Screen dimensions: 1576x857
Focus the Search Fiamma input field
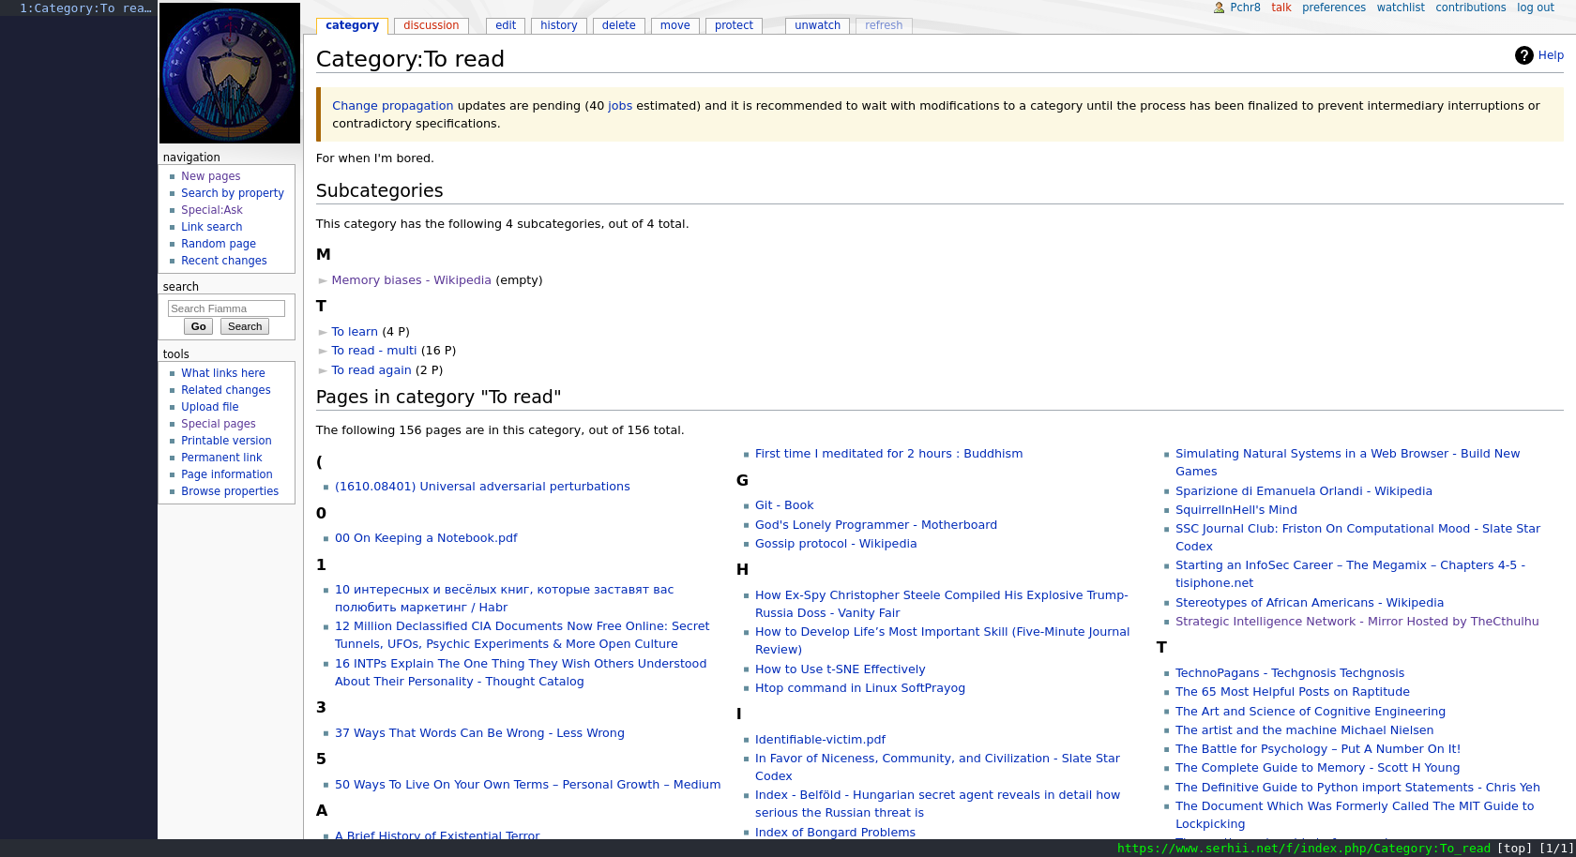click(226, 308)
